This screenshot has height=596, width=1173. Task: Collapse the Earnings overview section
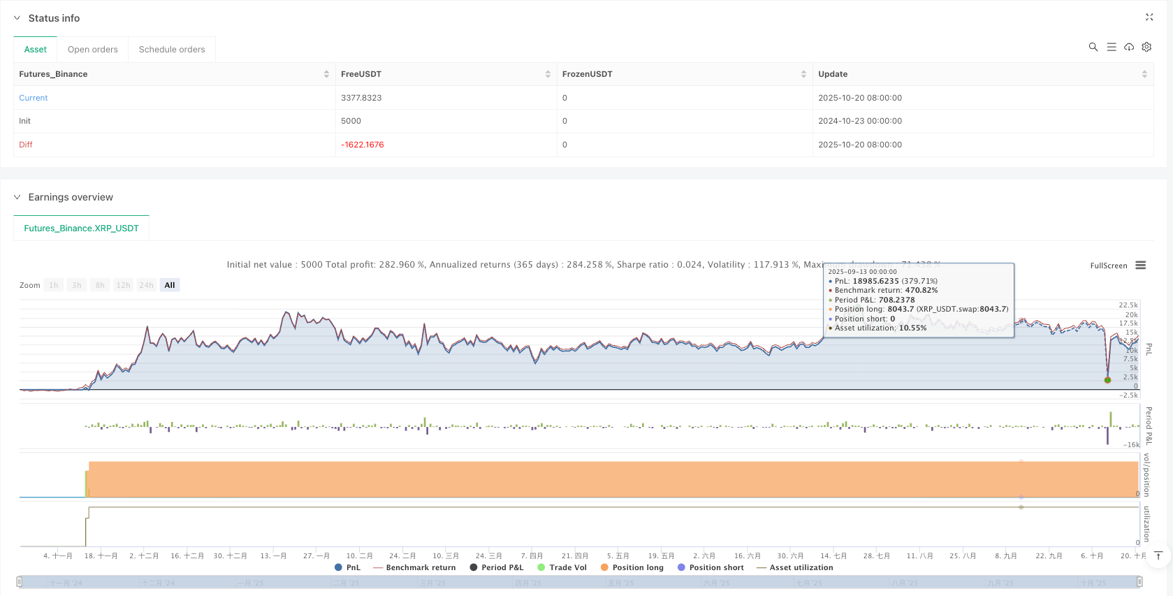pyautogui.click(x=17, y=197)
